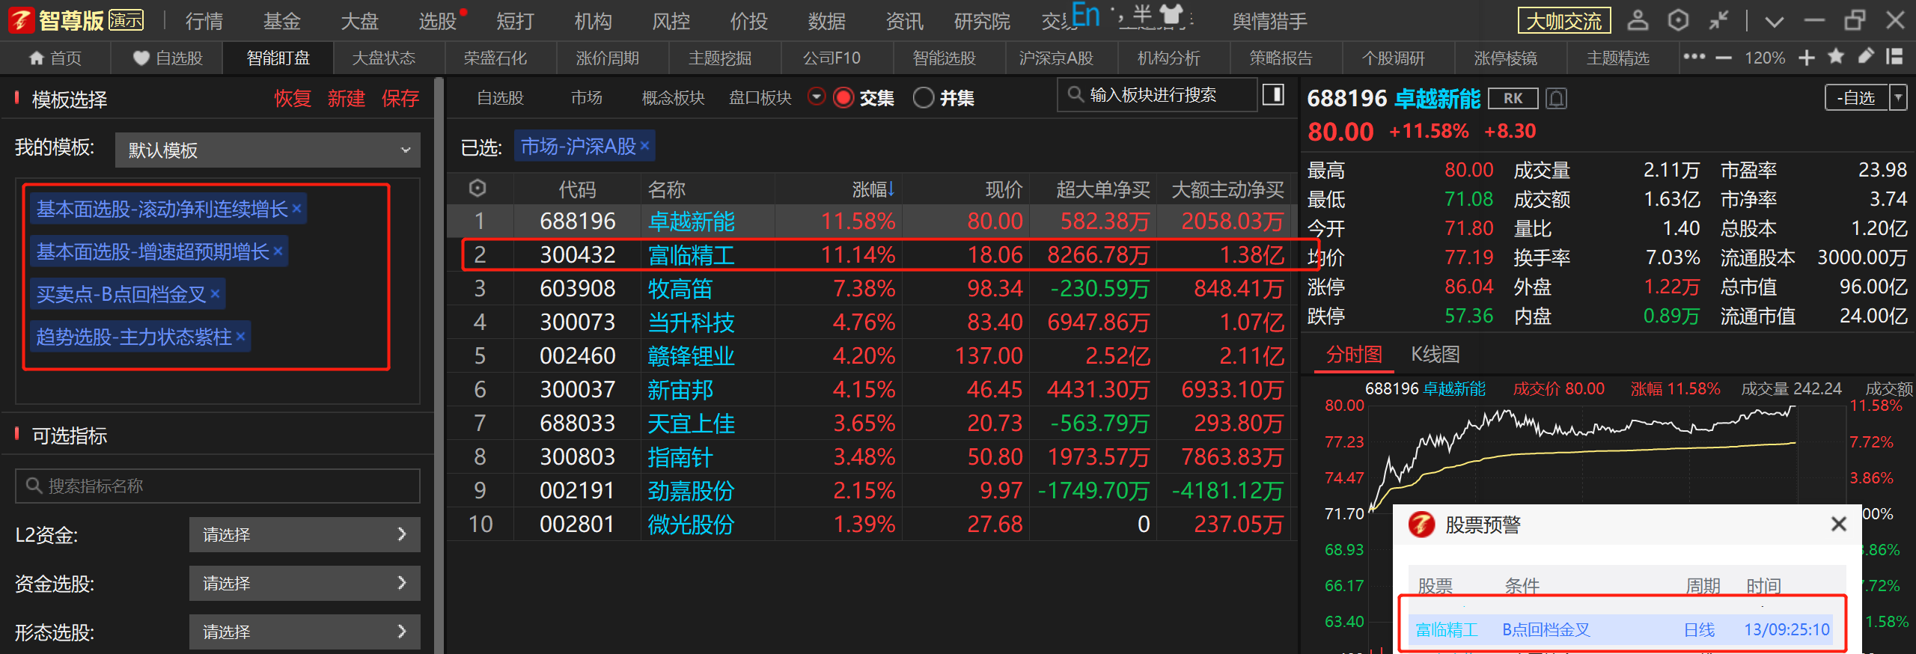Click 保存 to save the template

pos(400,98)
